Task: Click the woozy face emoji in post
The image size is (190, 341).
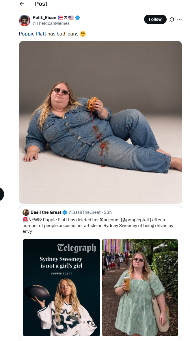Action: (83, 34)
